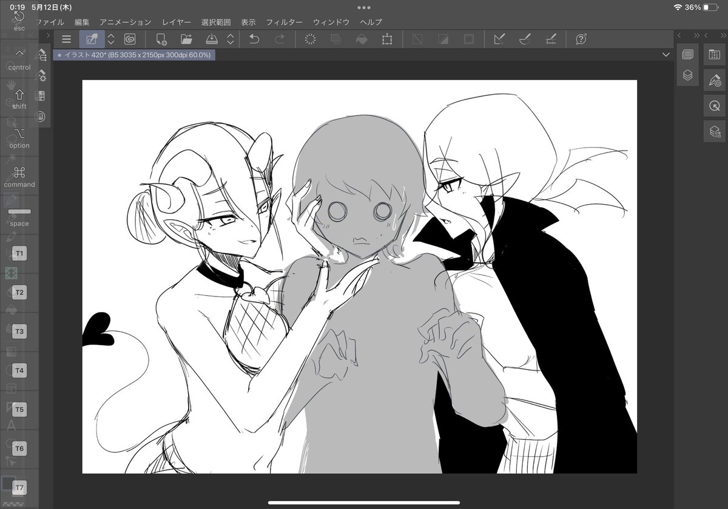Screen dimensions: 728x509
Task: Tap the esc edge keyboard key
Action: coord(19,20)
